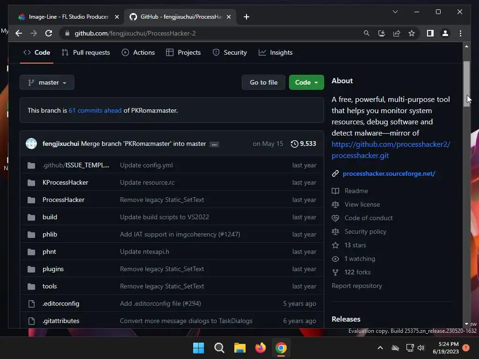Show hidden system tray icons
The image size is (479, 359).
click(x=380, y=348)
